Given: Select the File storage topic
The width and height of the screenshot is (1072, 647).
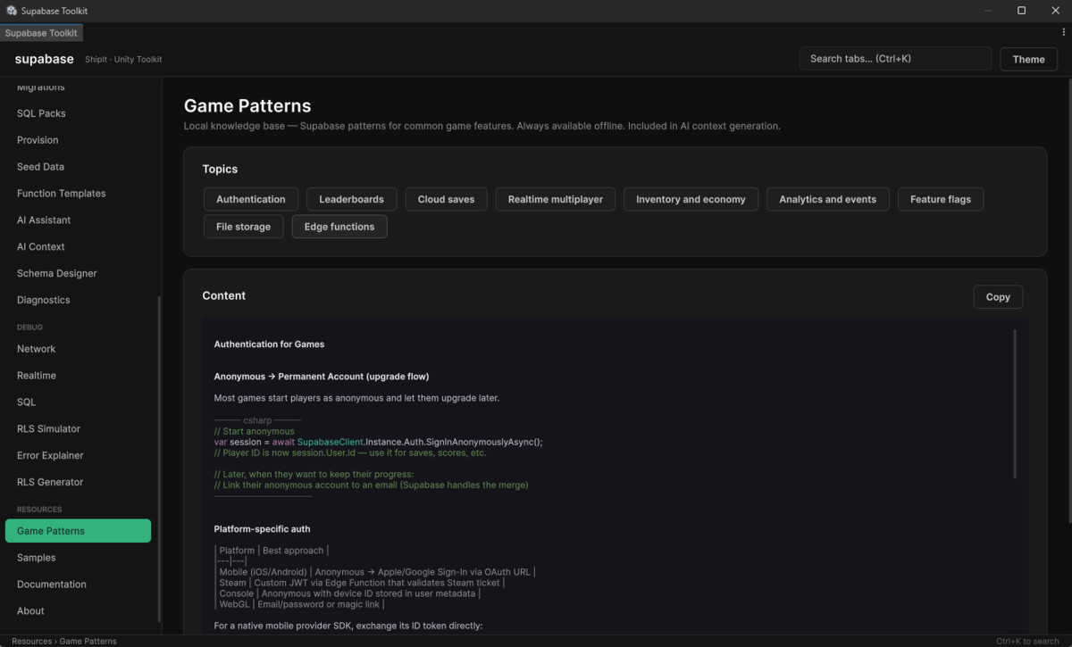Looking at the screenshot, I should pos(243,227).
